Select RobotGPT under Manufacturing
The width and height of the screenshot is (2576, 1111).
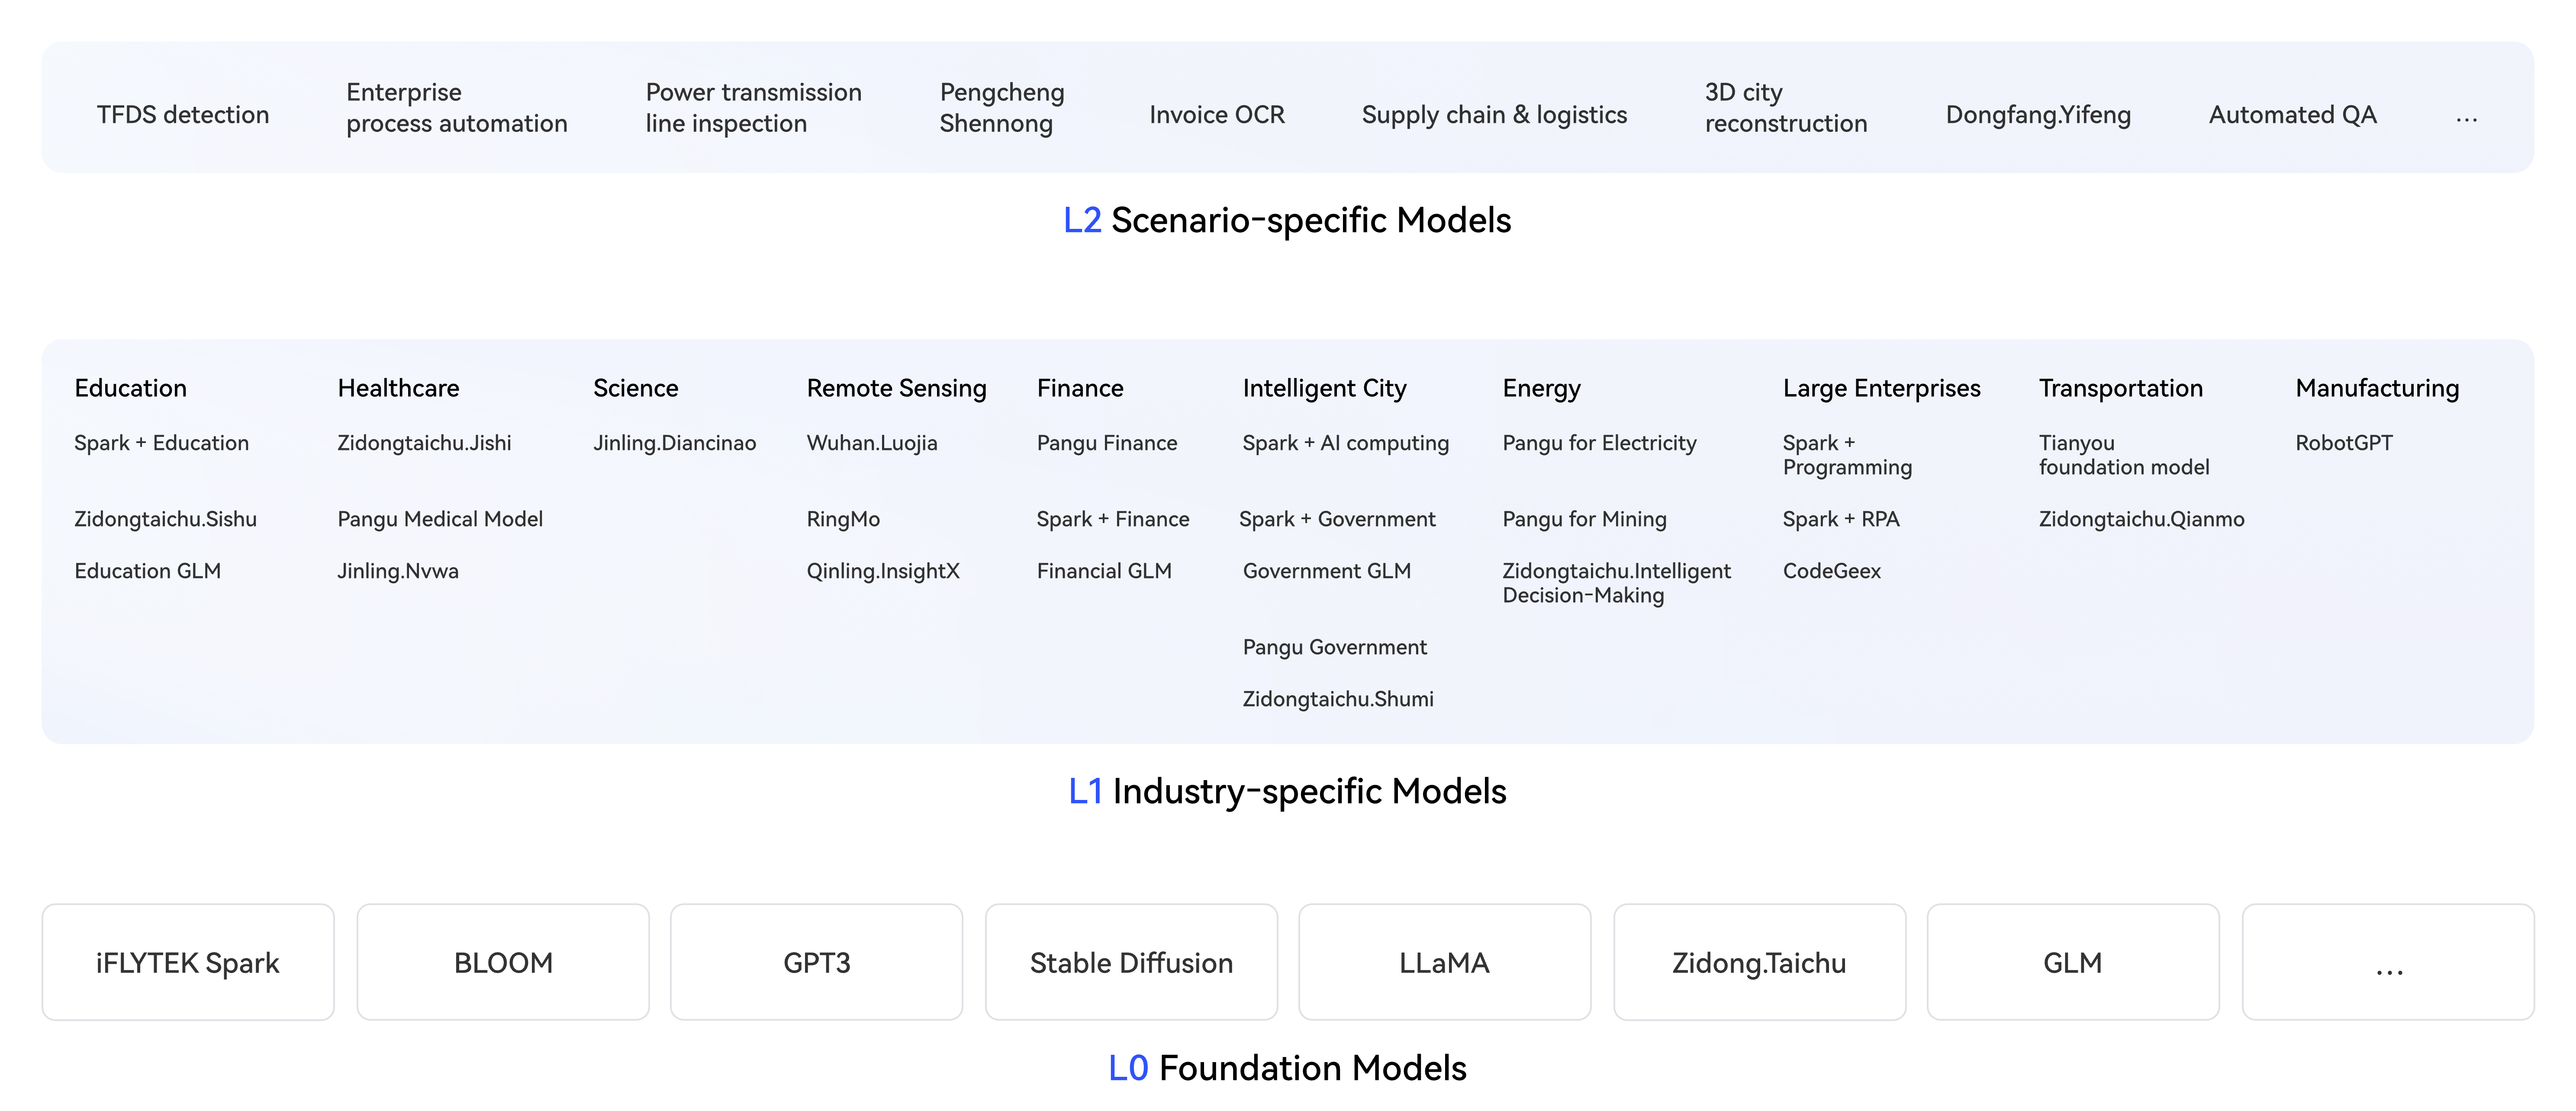point(2344,443)
